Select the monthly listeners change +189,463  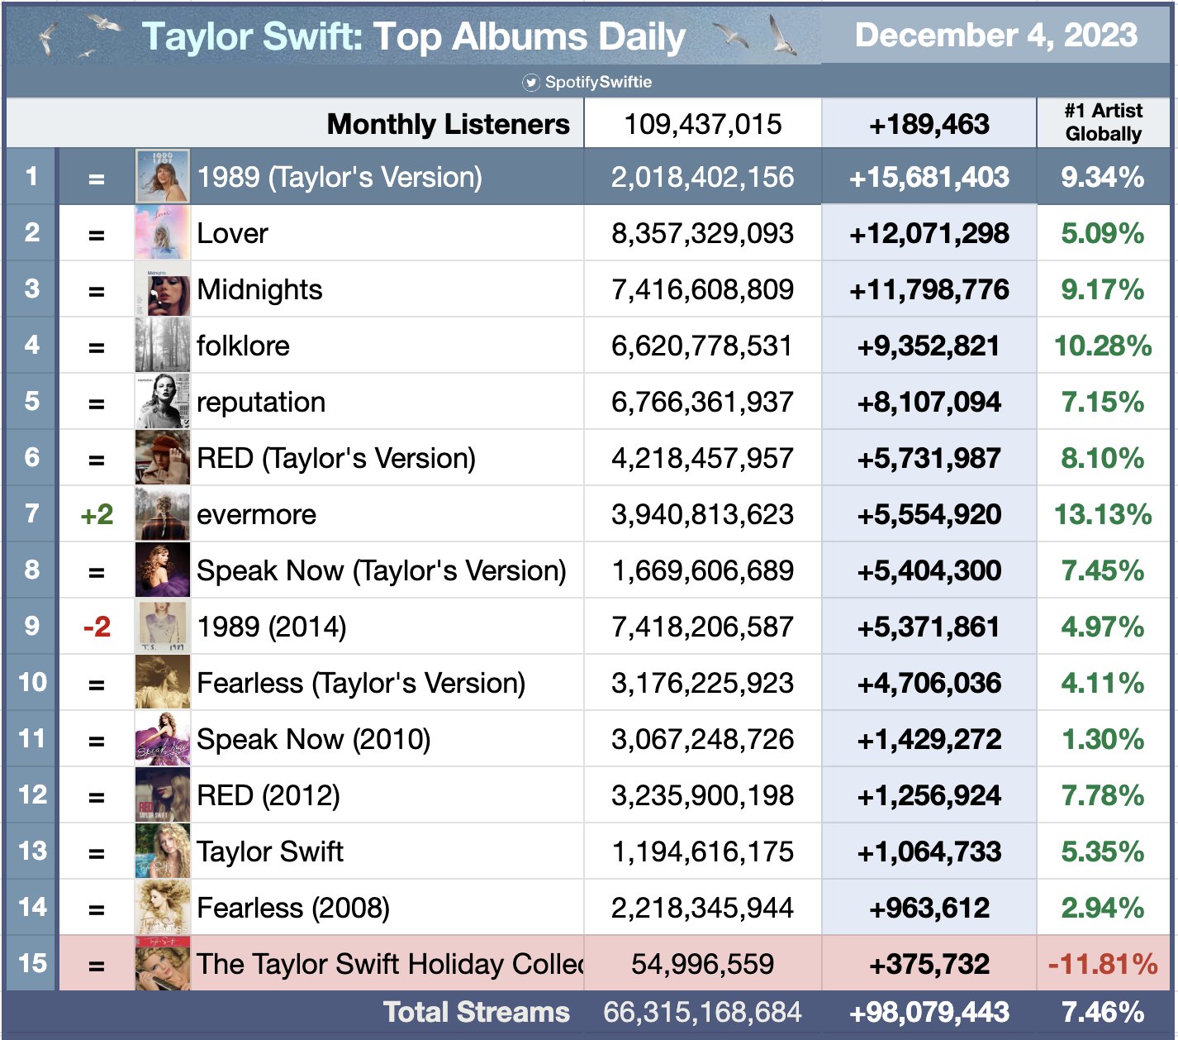pos(929,124)
